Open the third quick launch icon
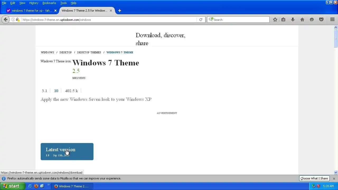This screenshot has width=338, height=190. (x=42, y=186)
